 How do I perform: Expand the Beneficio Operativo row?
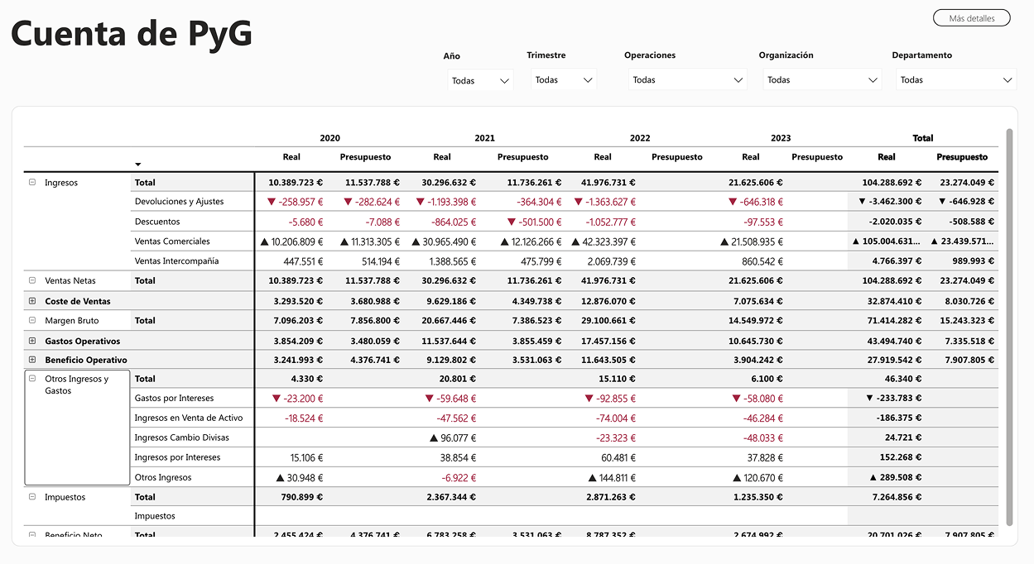[32, 361]
